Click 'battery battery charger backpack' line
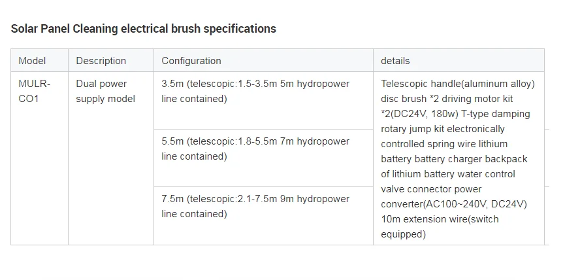The height and width of the screenshot is (280, 580). tap(454, 159)
